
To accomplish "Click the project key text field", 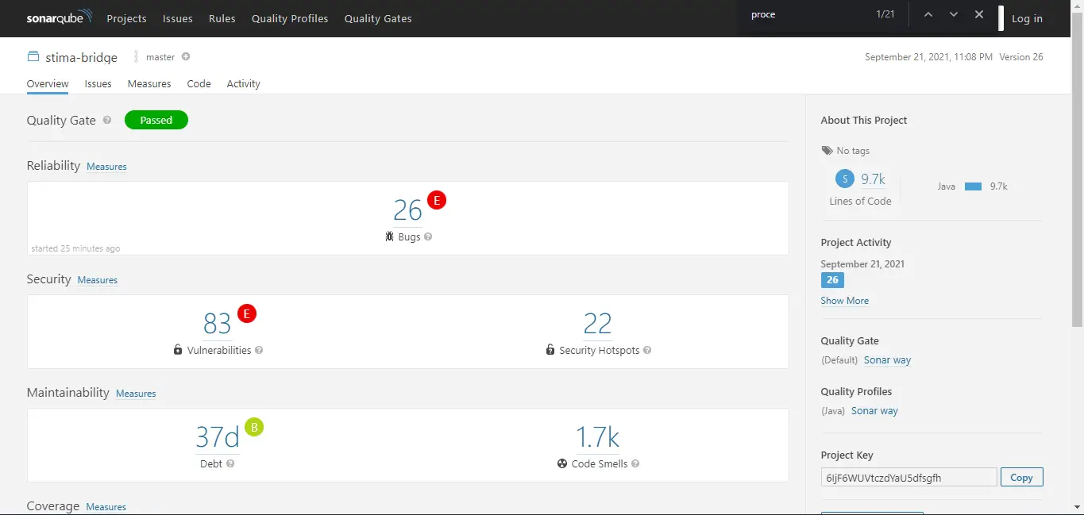I will (908, 477).
